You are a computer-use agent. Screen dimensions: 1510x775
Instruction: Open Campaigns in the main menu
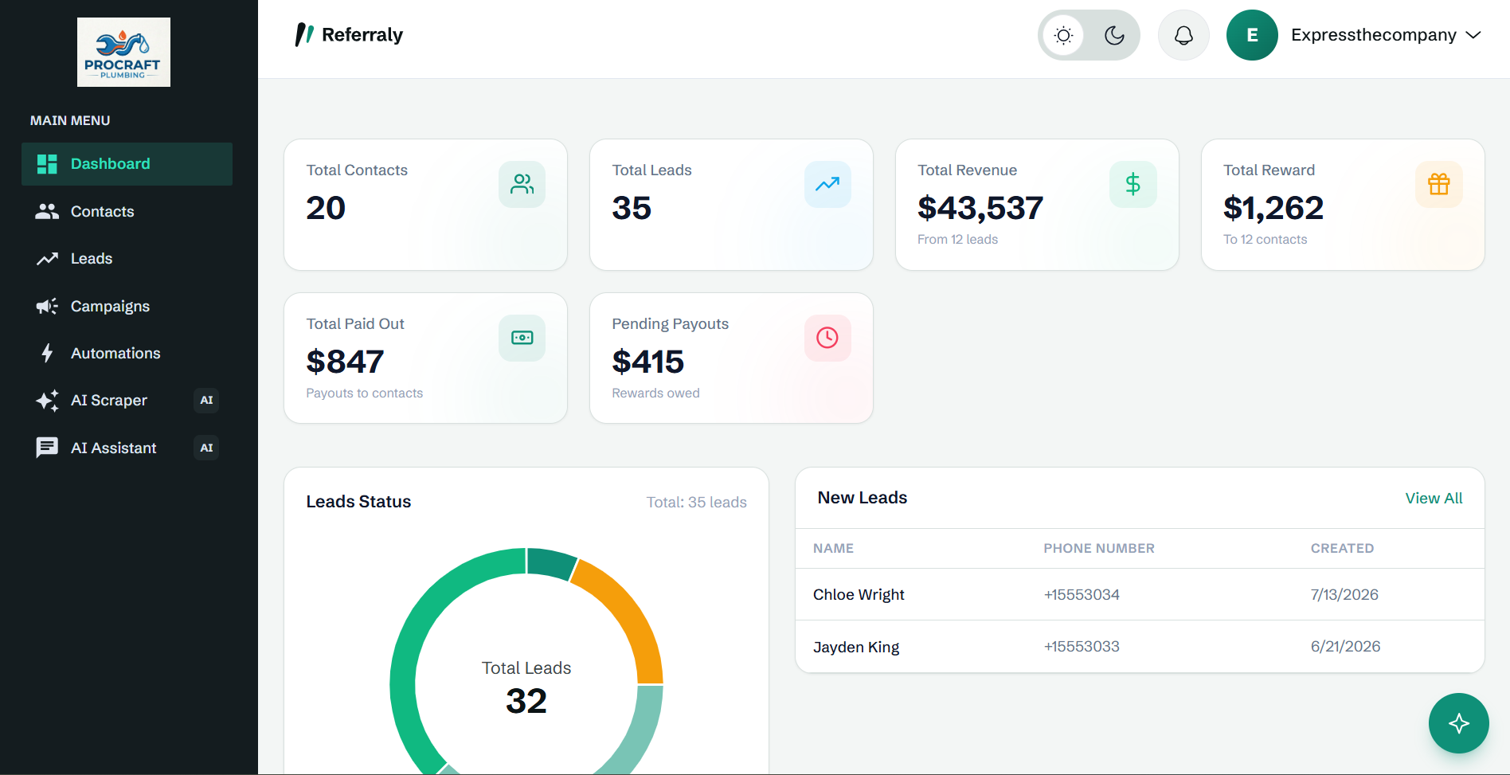coord(127,306)
